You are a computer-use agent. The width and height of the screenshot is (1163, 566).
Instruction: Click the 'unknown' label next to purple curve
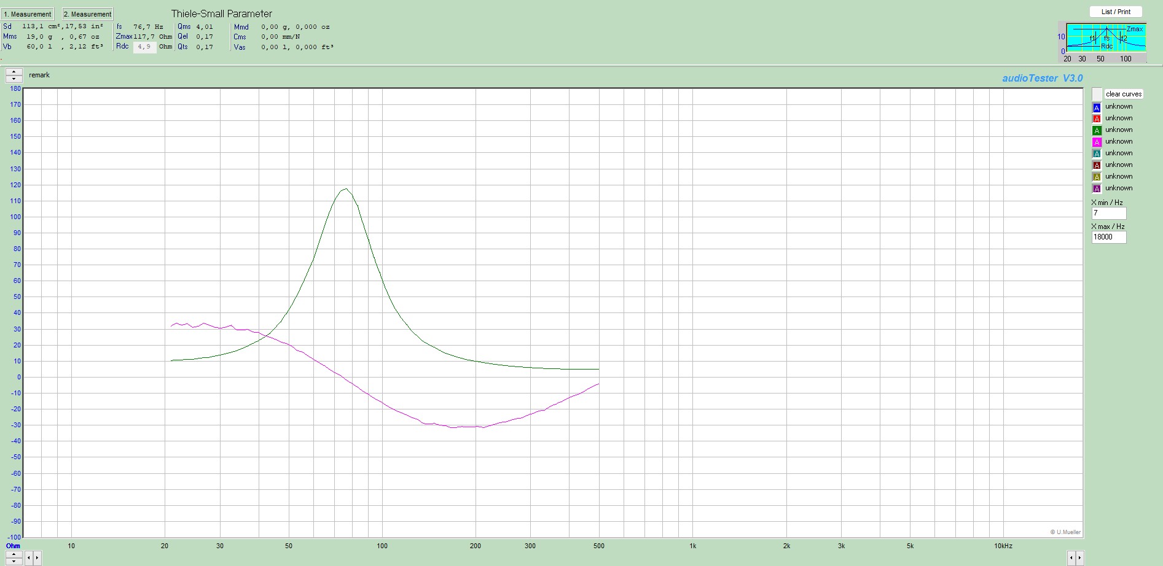(1119, 188)
